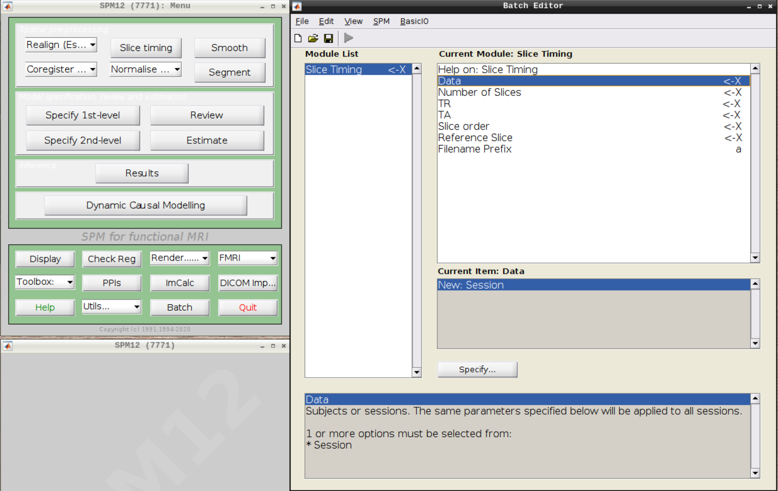Click the Display button

click(x=45, y=259)
